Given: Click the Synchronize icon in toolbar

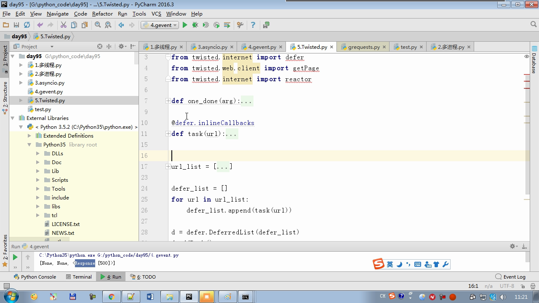Looking at the screenshot, I should click(27, 25).
